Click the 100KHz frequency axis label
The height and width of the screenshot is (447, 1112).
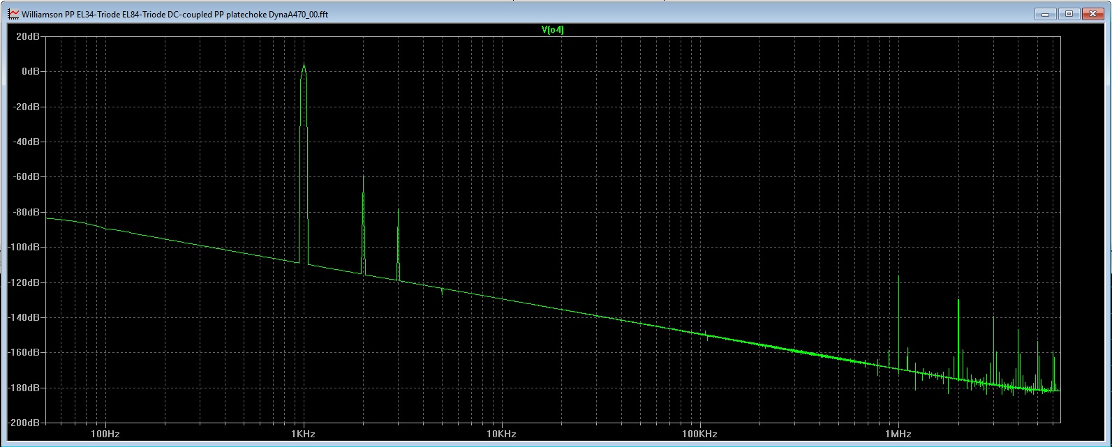[x=699, y=434]
